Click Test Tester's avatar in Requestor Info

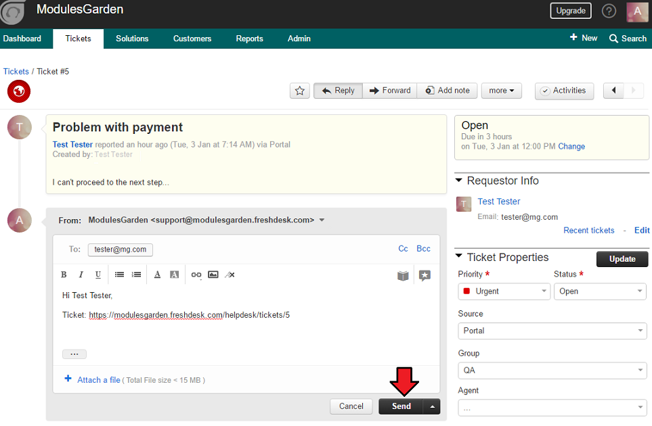click(464, 204)
